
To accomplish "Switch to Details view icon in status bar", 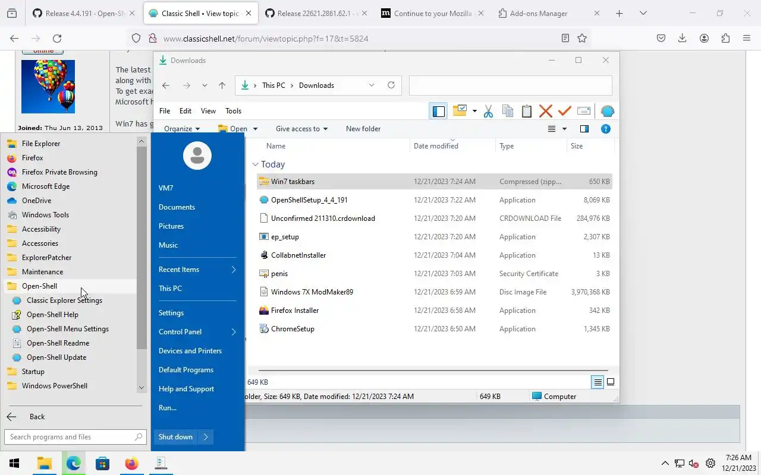I will click(x=598, y=382).
